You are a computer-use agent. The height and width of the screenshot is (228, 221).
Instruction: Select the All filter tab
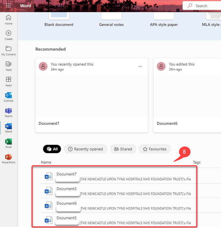[x=52, y=149]
